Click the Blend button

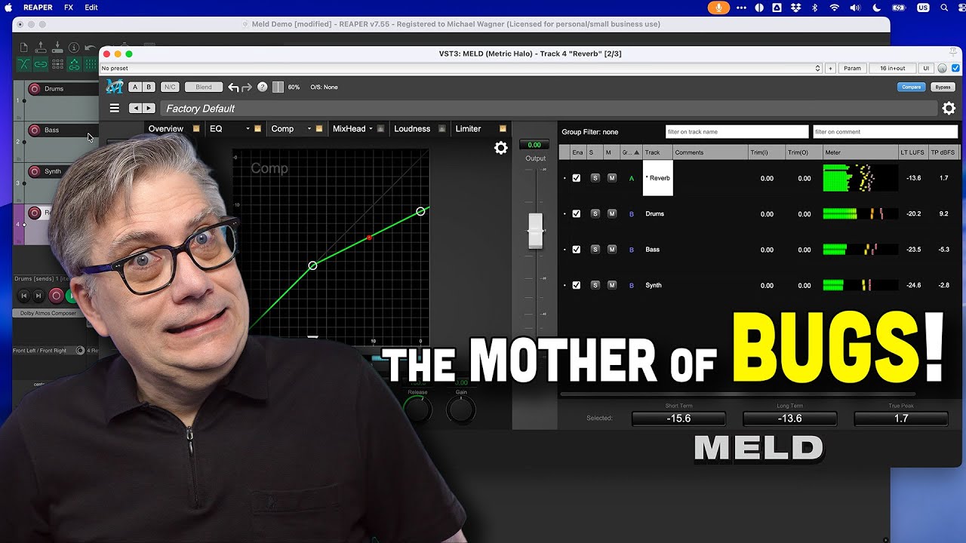[x=204, y=87]
